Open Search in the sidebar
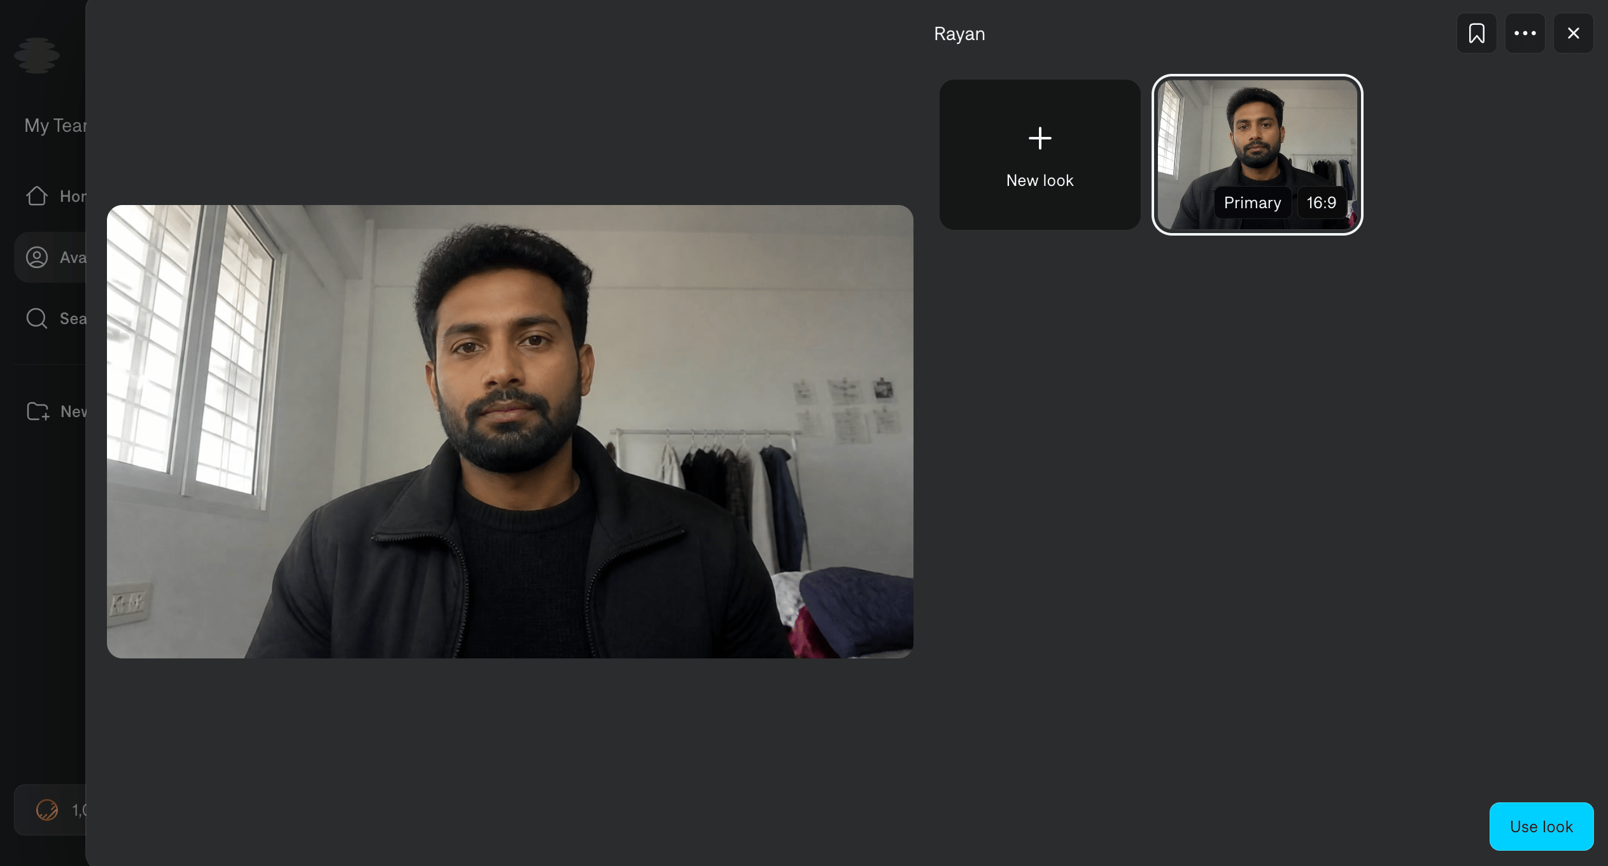The width and height of the screenshot is (1608, 866). pos(50,318)
